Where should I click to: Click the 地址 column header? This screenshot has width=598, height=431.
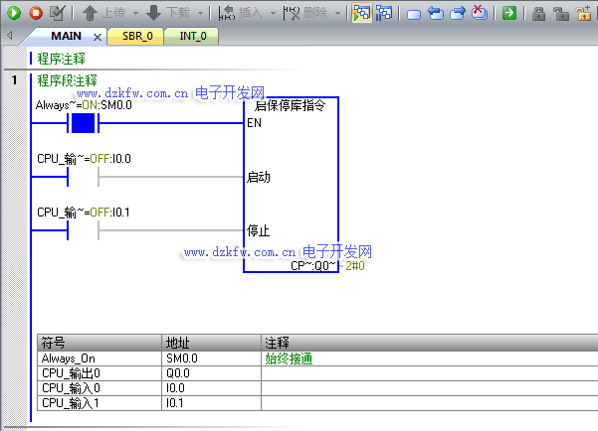point(211,343)
